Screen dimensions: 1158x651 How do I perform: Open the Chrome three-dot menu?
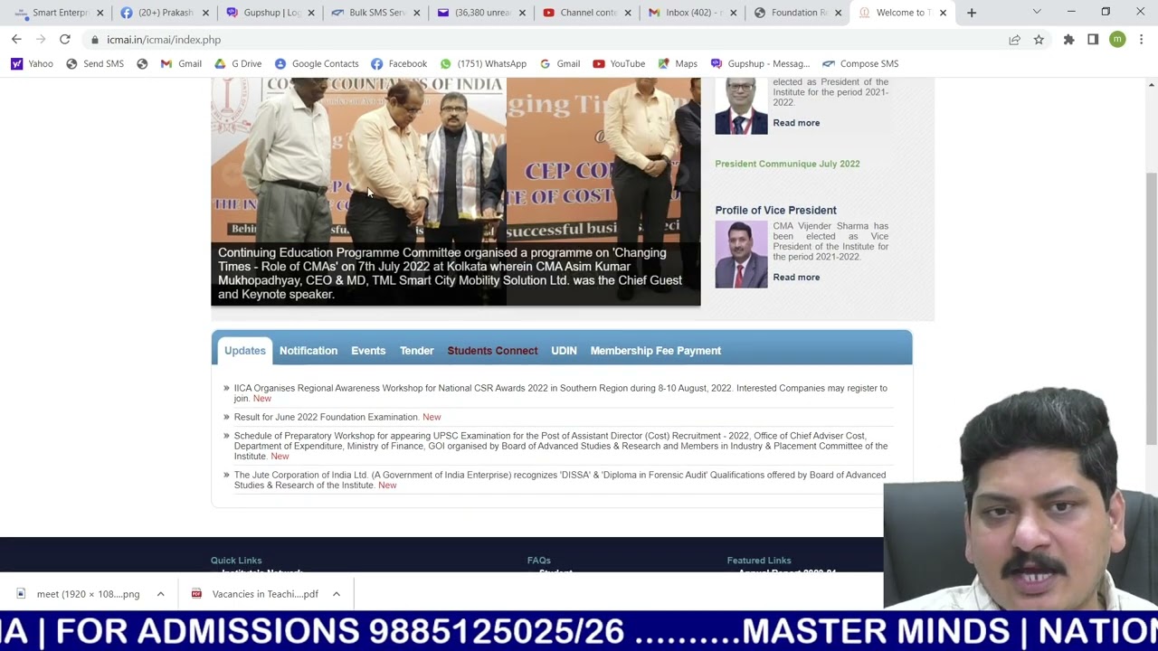pos(1142,40)
